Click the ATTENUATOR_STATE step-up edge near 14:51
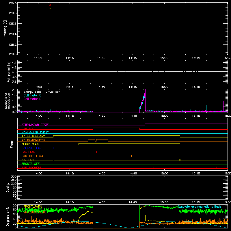This screenshot has width=231, height=231. [x=145, y=125]
